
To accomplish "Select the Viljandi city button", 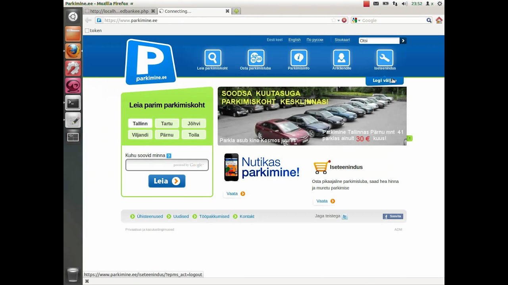I will coord(140,135).
